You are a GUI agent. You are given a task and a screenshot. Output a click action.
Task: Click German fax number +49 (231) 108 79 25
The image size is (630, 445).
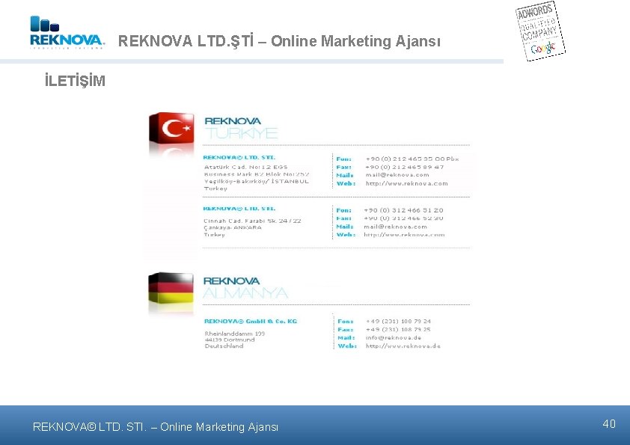[398, 329]
